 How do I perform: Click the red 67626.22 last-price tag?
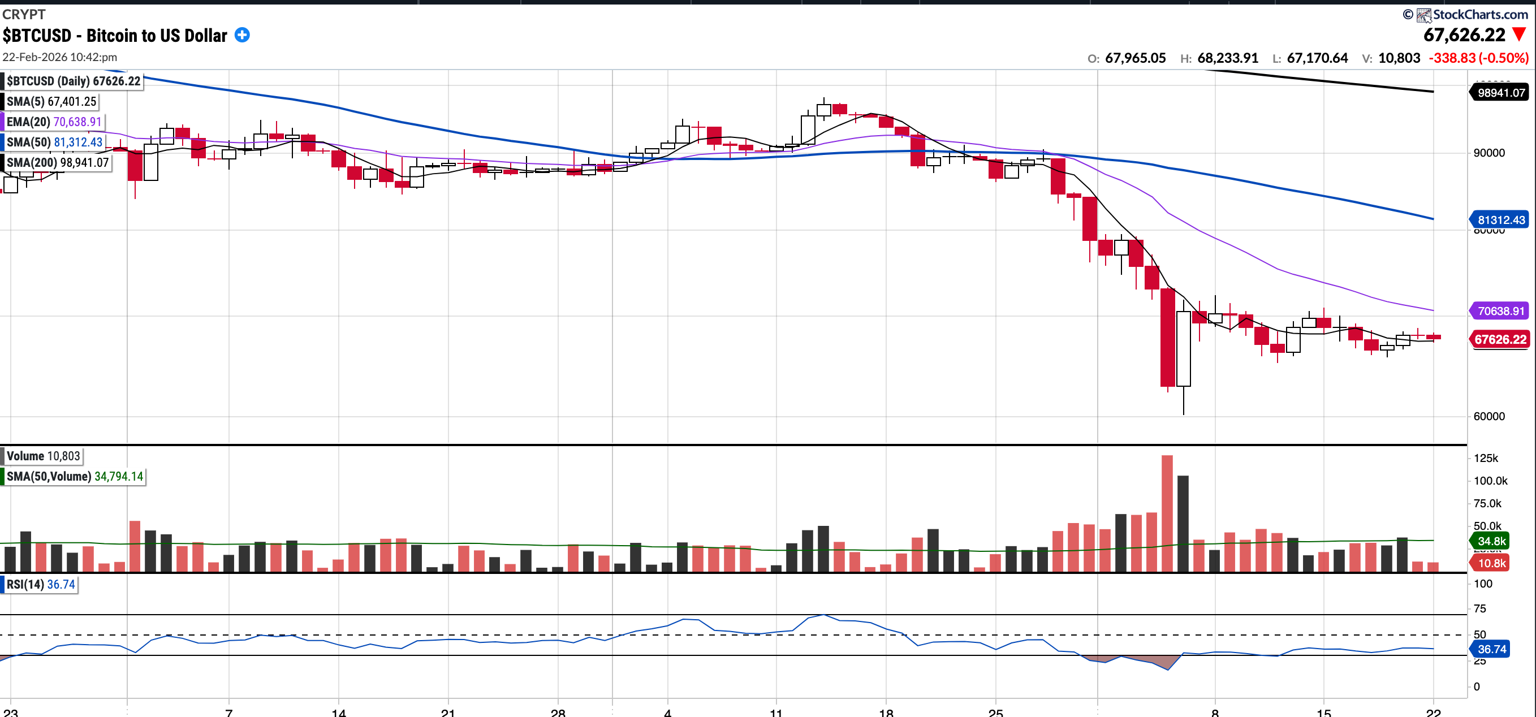pyautogui.click(x=1500, y=339)
